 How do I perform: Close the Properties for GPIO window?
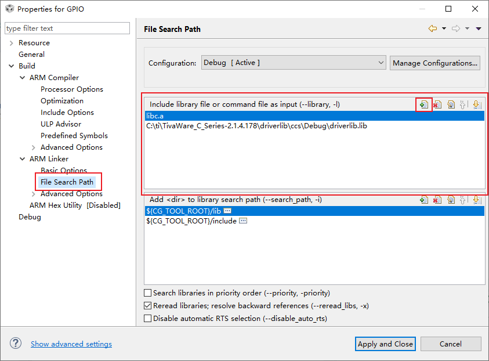475,9
